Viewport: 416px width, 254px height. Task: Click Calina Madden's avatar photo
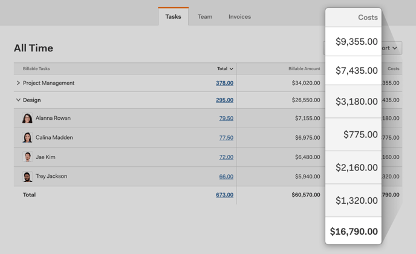pos(27,137)
